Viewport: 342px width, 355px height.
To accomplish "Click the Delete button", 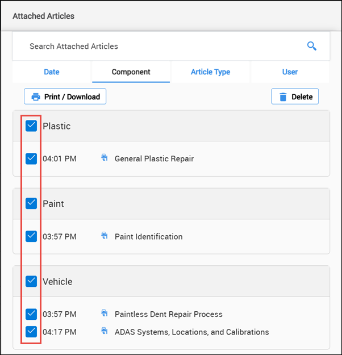I will 295,97.
